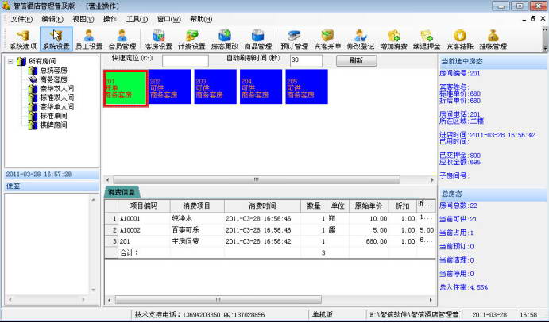Click 原始单价 column header
Viewport: 549px width, 323px height.
coord(369,206)
